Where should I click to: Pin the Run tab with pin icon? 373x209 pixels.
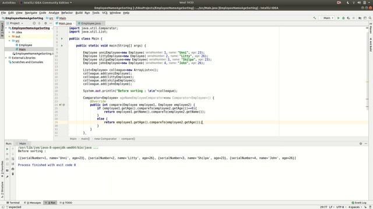(x=7, y=176)
